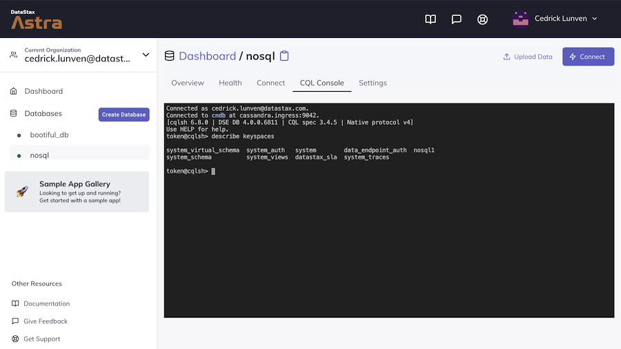Select the CQL Console tab

322,83
